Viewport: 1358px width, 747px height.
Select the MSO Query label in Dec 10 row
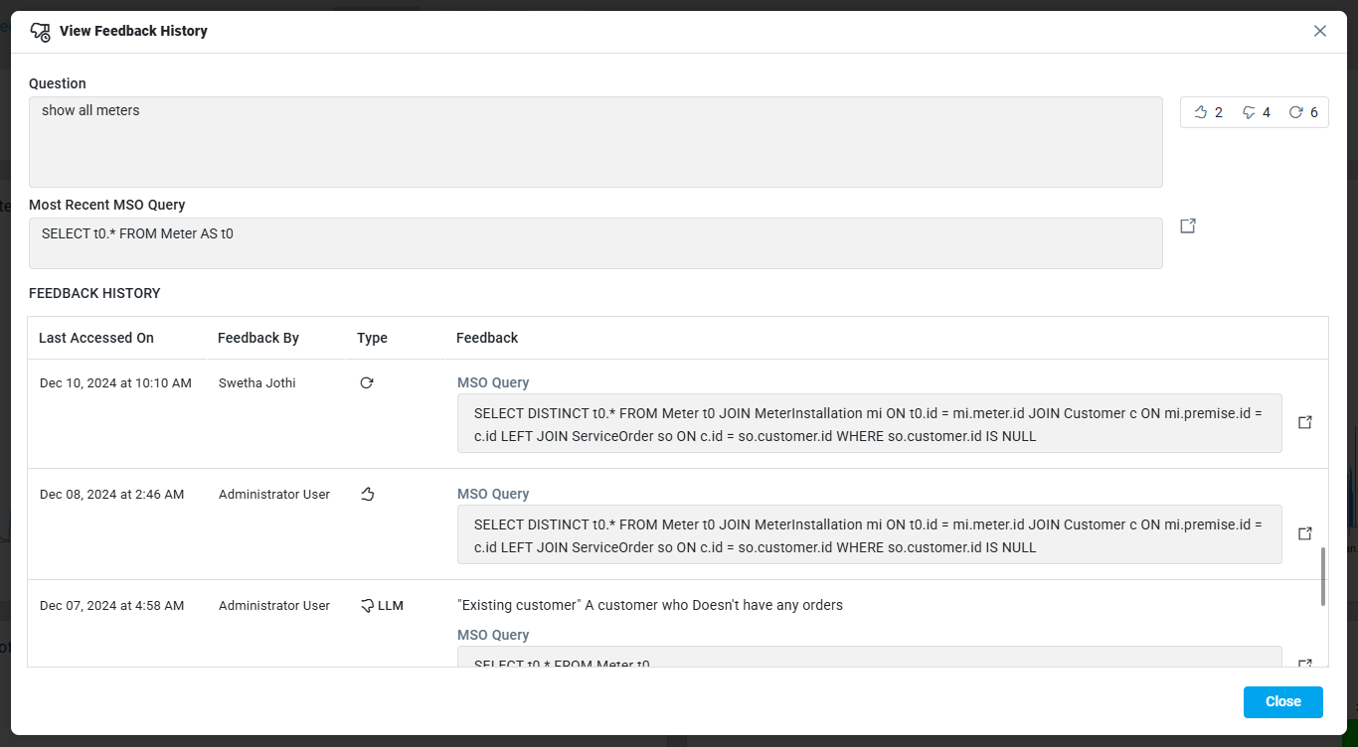coord(493,382)
